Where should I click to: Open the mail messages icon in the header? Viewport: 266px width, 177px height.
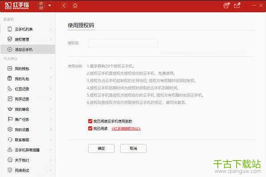coord(237,5)
